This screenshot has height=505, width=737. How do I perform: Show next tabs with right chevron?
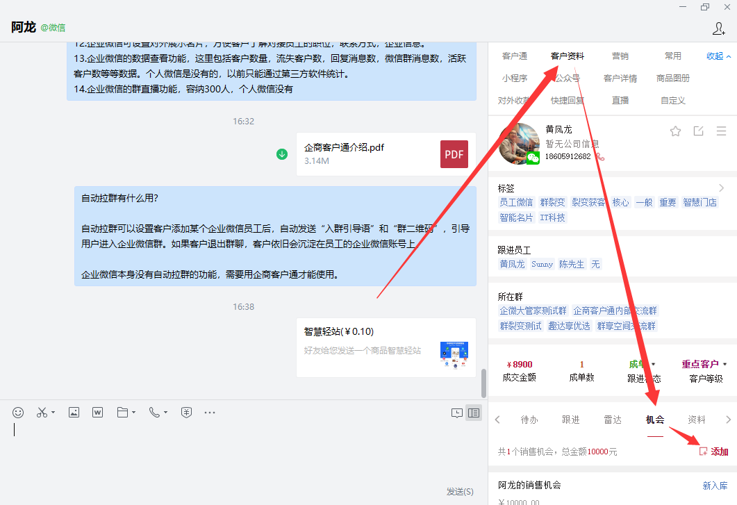click(728, 420)
